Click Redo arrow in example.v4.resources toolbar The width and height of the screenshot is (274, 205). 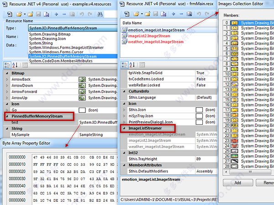tap(90, 14)
